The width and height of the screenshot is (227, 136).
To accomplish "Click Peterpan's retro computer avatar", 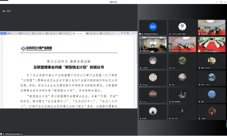I will point(153,77).
